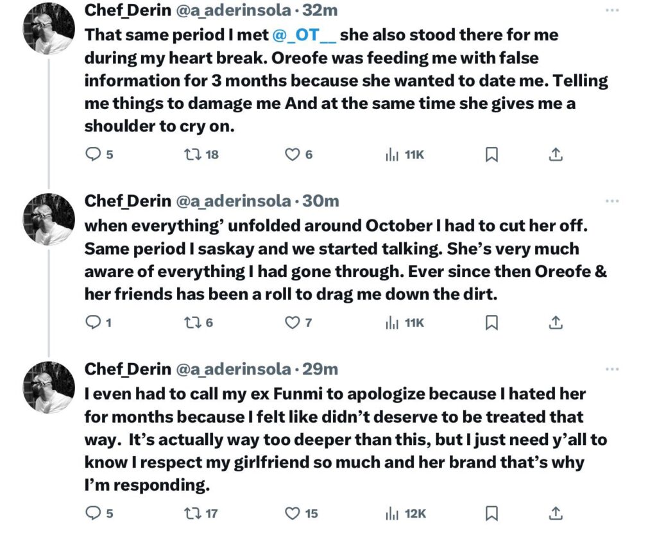Open more options on the 29m tweet

[x=612, y=369]
